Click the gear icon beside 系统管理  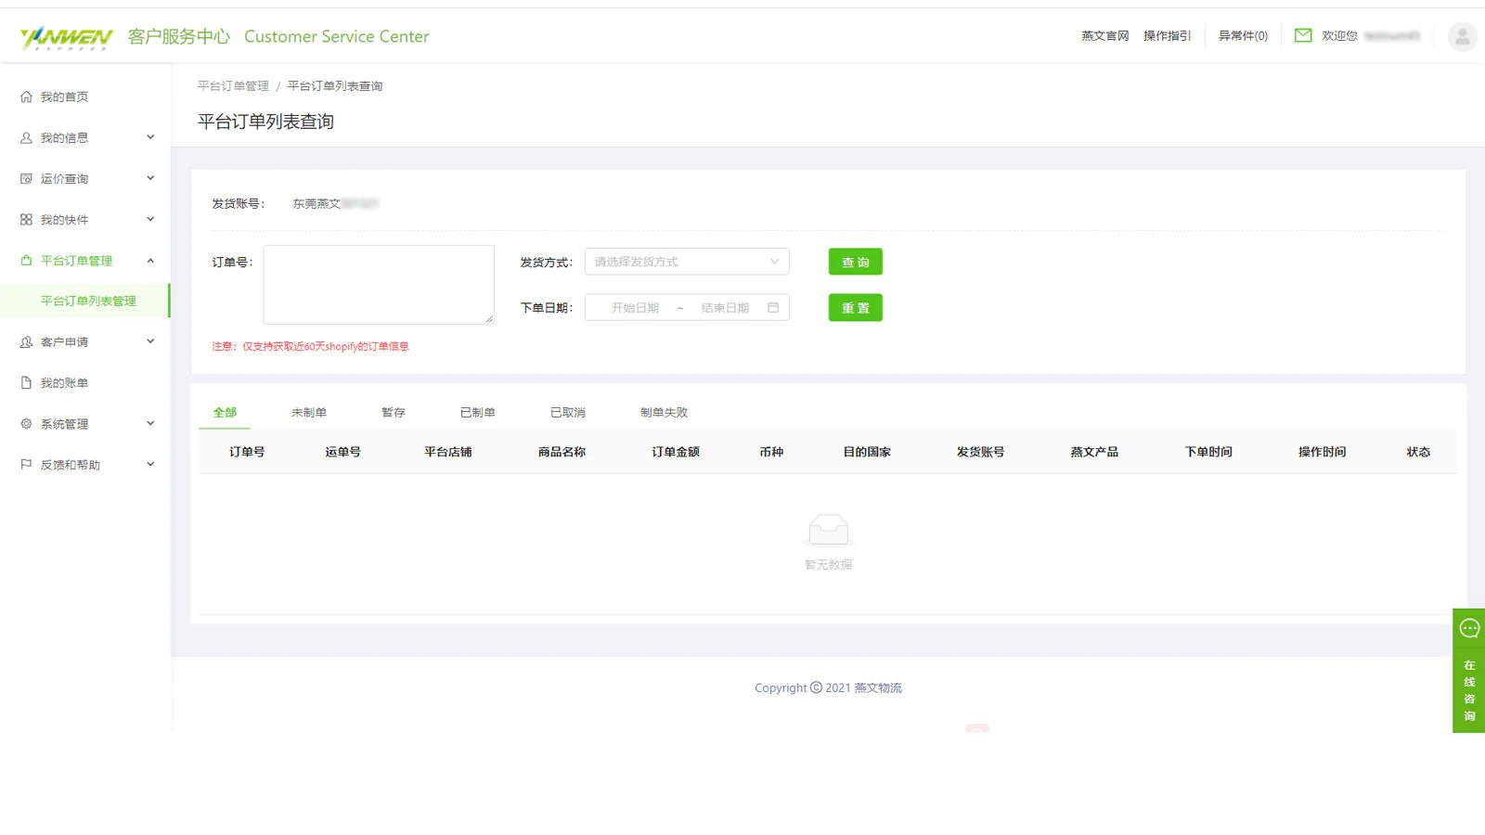(x=26, y=424)
